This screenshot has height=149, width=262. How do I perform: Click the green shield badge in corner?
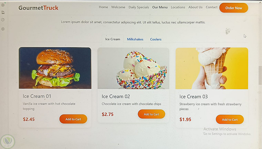[x=8, y=141]
